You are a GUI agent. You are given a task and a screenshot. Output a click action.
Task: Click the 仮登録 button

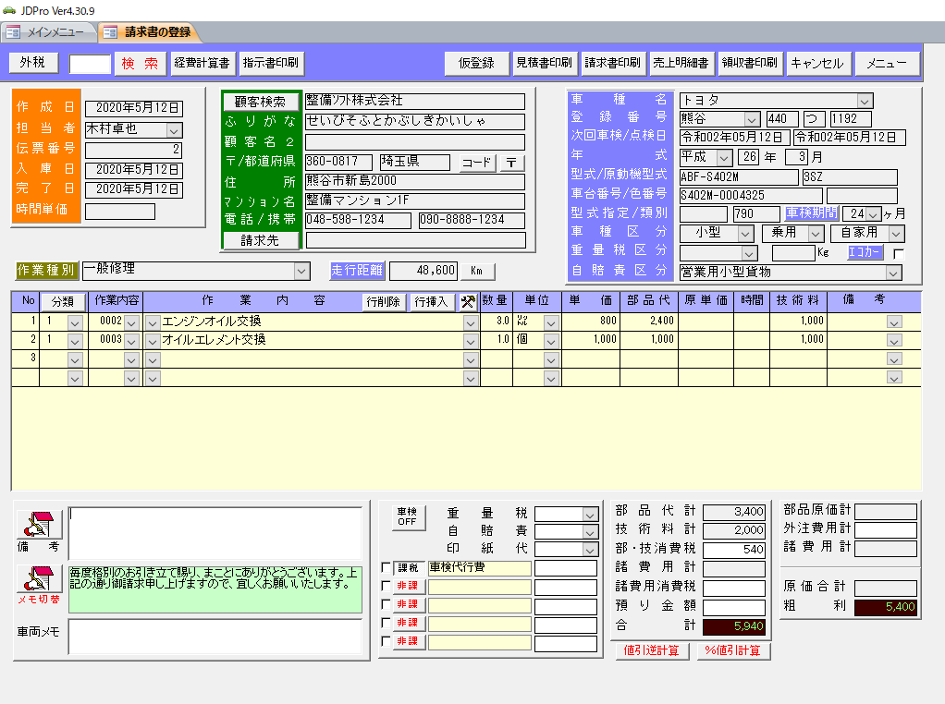476,63
